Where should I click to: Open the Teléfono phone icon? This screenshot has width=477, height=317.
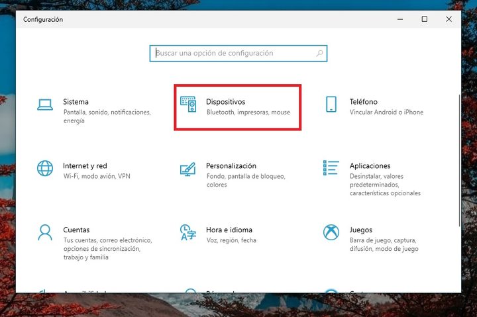coord(331,105)
